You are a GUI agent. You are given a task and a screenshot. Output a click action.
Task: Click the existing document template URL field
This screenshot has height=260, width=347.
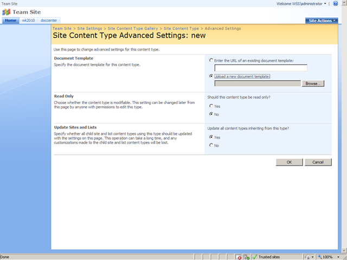[261, 68]
